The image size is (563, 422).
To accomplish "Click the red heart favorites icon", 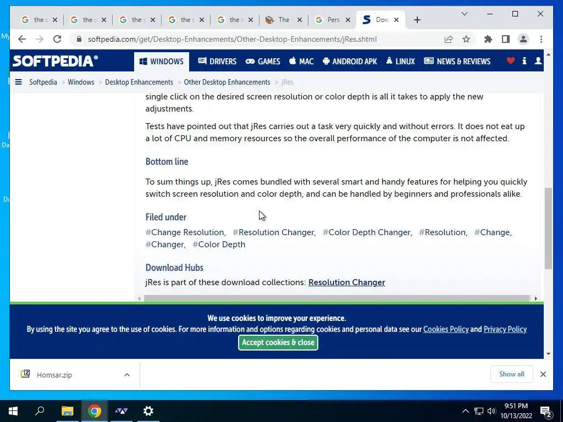I will pos(511,61).
